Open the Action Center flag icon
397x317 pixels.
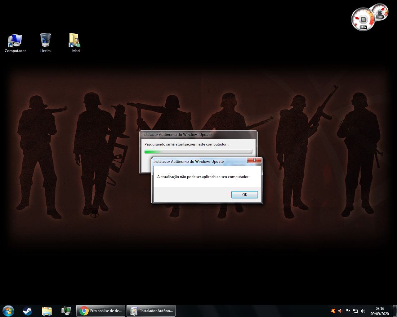click(348, 311)
